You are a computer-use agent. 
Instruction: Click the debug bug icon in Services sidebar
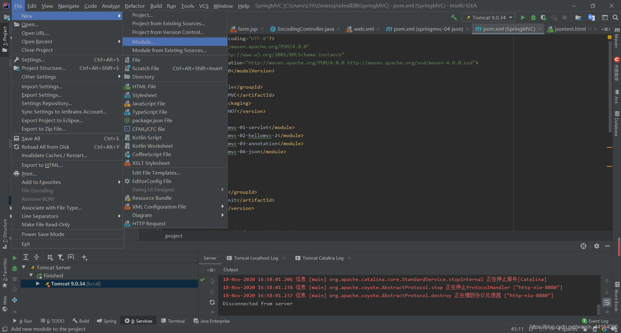coord(15,268)
